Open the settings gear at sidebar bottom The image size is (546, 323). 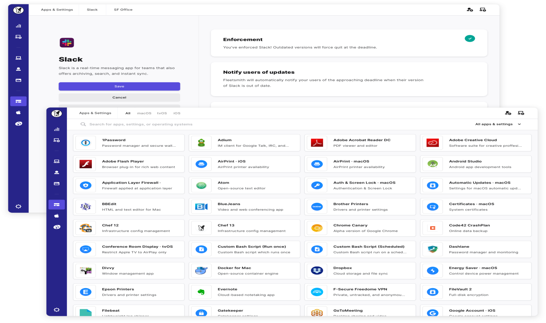[57, 309]
